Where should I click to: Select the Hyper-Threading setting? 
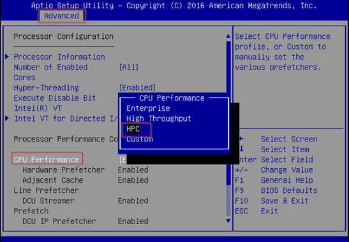47,88
